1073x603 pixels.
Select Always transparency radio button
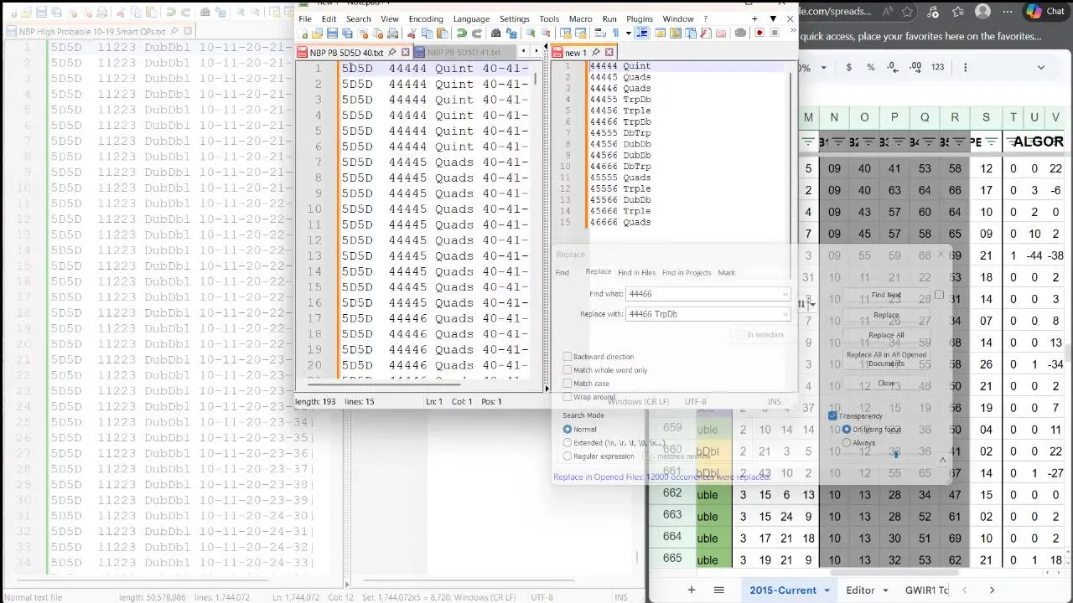click(x=847, y=443)
